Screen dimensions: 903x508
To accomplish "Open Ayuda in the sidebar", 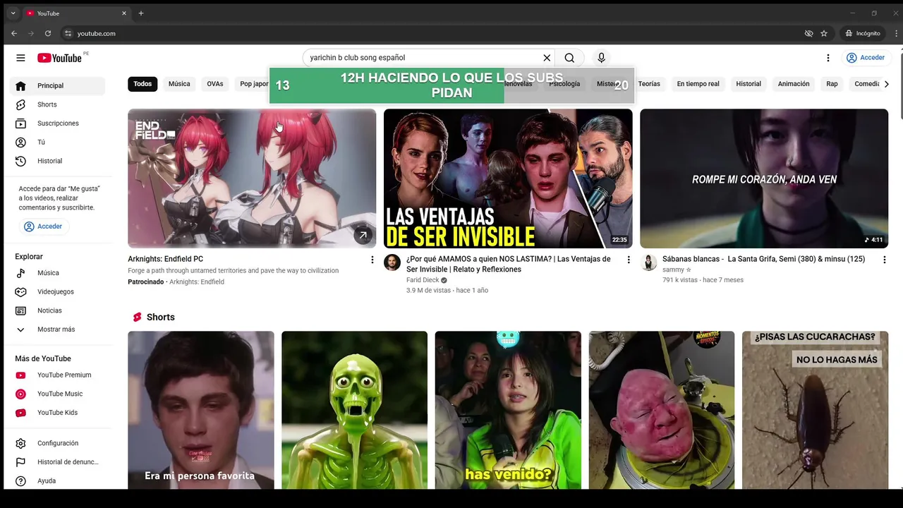I will point(57,480).
